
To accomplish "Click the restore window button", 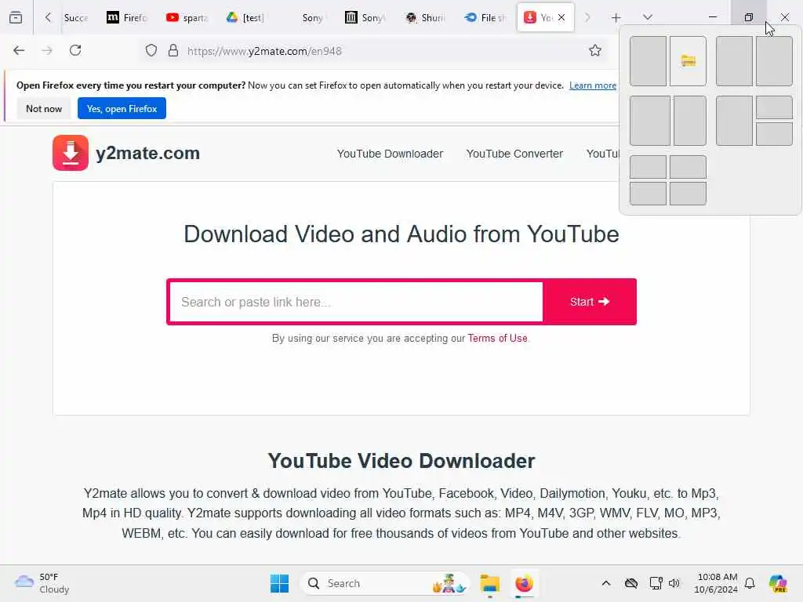I will point(748,17).
